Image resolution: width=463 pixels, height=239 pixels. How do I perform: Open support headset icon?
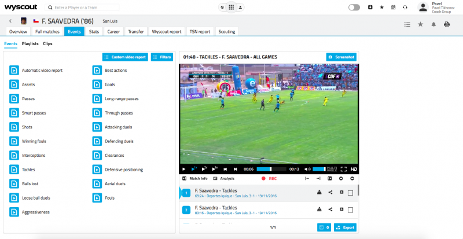coord(405,8)
